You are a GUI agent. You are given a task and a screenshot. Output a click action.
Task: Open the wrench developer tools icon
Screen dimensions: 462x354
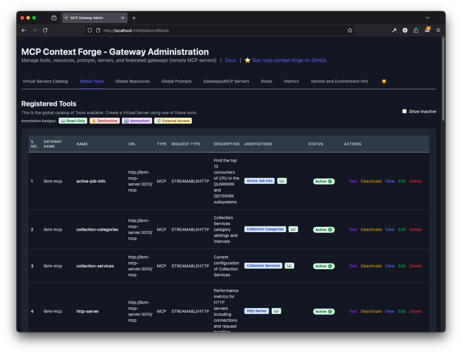point(394,30)
